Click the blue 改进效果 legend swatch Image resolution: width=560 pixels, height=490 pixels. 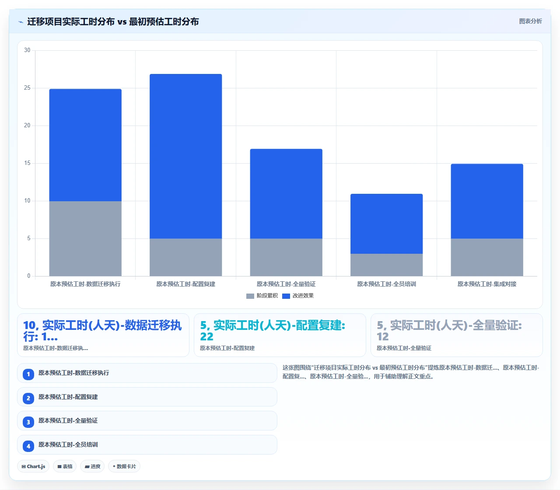point(286,296)
